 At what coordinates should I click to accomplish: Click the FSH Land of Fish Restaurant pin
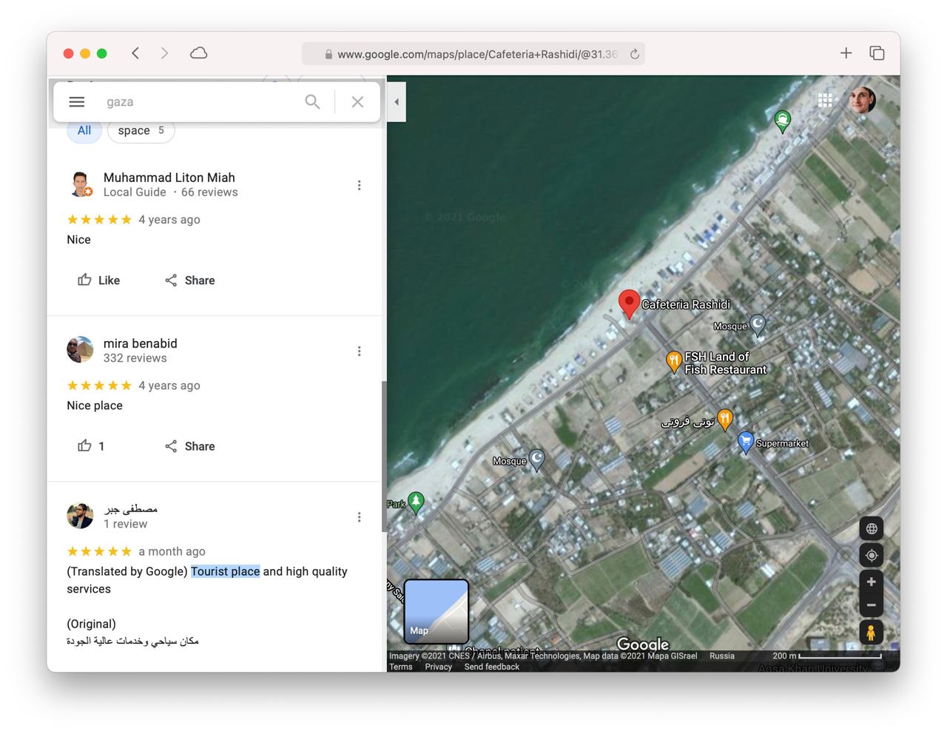(x=674, y=362)
